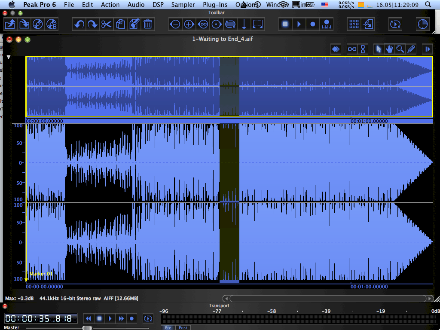Image resolution: width=440 pixels, height=330 pixels.
Task: Click the Transport fast-forward button
Action: 121,318
